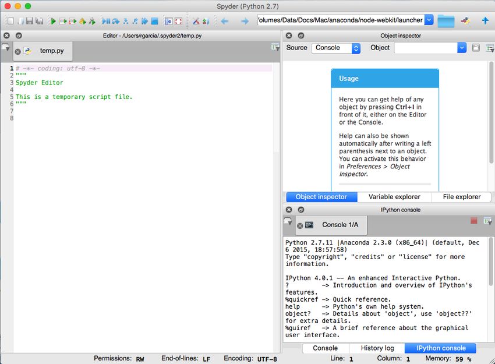The height and width of the screenshot is (364, 495).
Task: Start debugging with Debug file icon
Action: tap(106, 21)
